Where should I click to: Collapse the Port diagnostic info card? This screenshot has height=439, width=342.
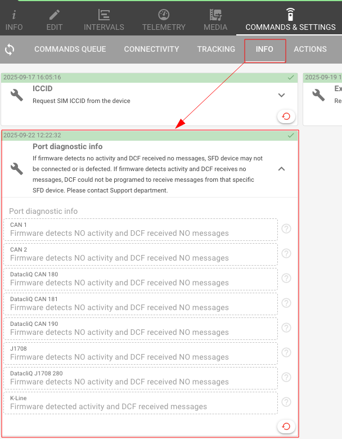282,168
